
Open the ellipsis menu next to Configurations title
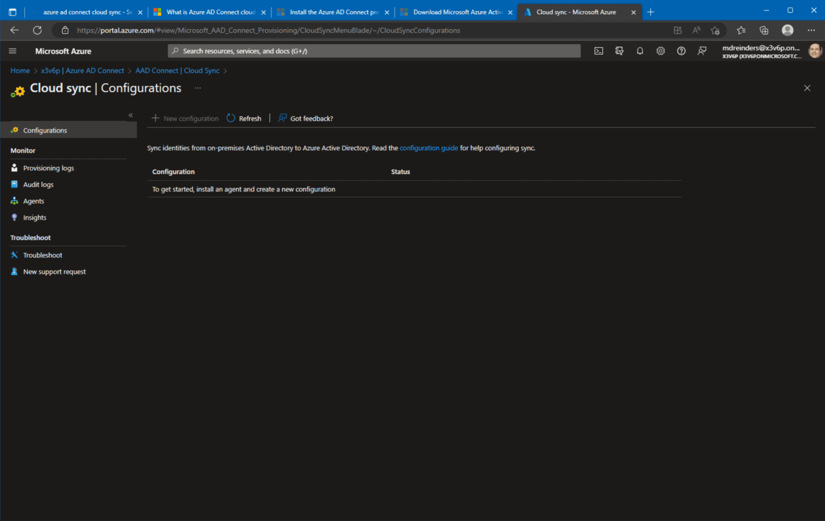[x=197, y=87]
